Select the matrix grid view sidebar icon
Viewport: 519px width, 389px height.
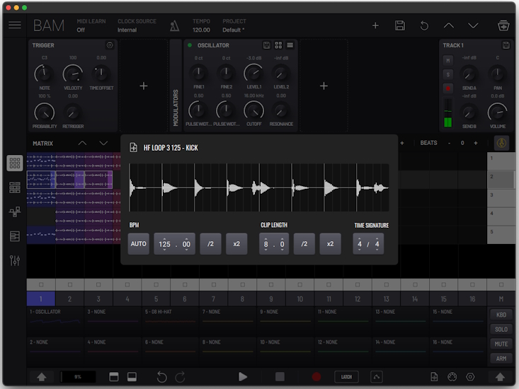(15, 163)
